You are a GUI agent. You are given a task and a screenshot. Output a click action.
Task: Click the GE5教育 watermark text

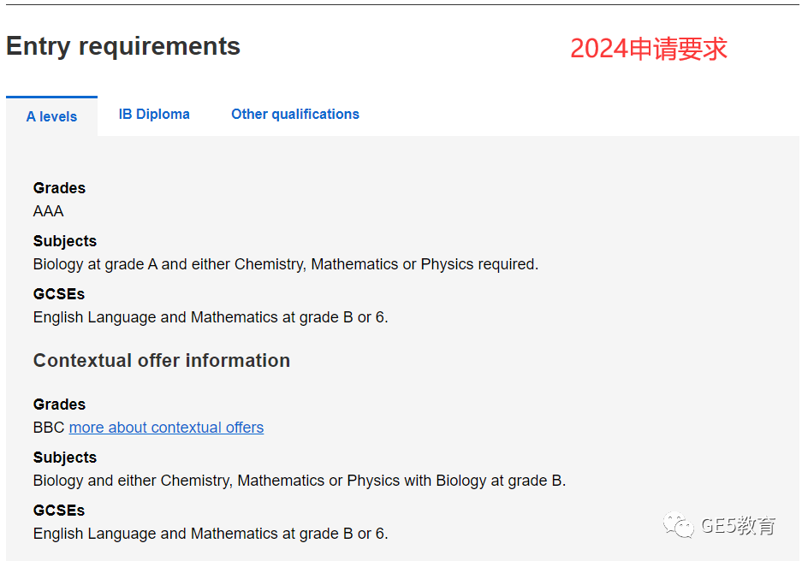point(738,525)
